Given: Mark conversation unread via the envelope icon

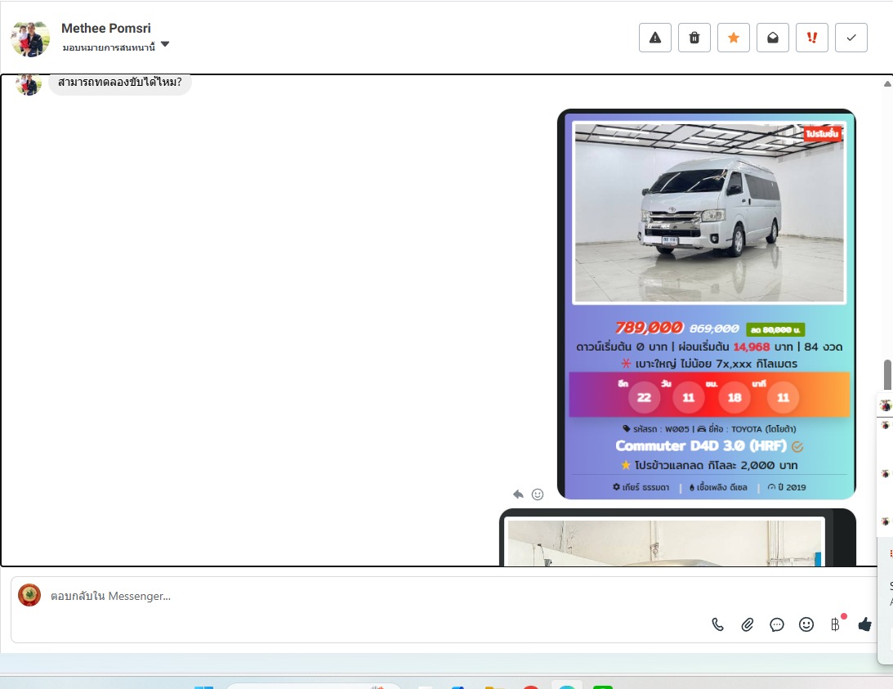Looking at the screenshot, I should point(772,38).
